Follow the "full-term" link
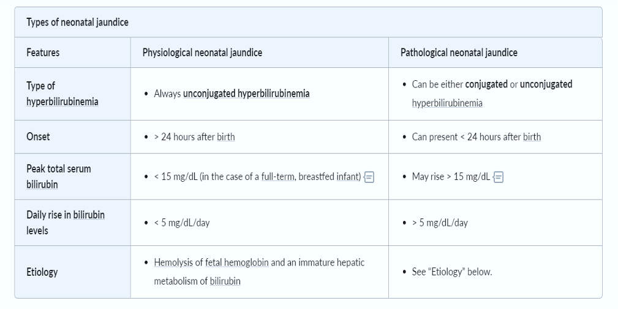 click(x=277, y=177)
